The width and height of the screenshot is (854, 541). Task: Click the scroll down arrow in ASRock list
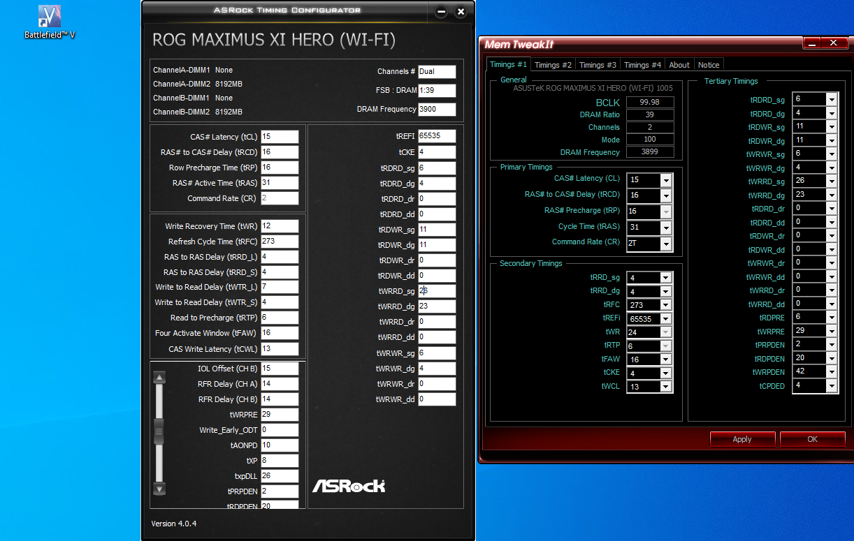click(x=159, y=489)
